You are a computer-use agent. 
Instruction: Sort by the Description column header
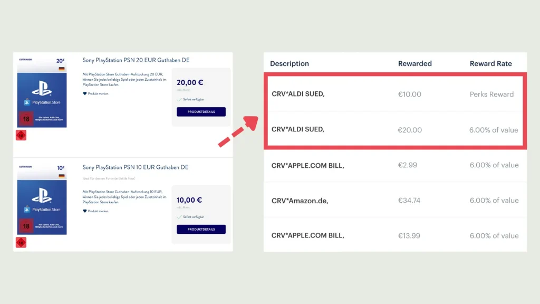pos(290,63)
